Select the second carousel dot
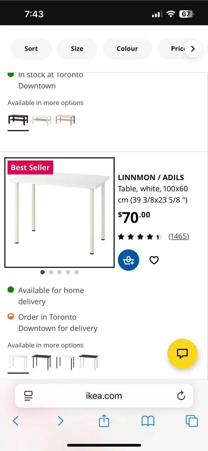This screenshot has width=208, height=451. click(x=51, y=272)
